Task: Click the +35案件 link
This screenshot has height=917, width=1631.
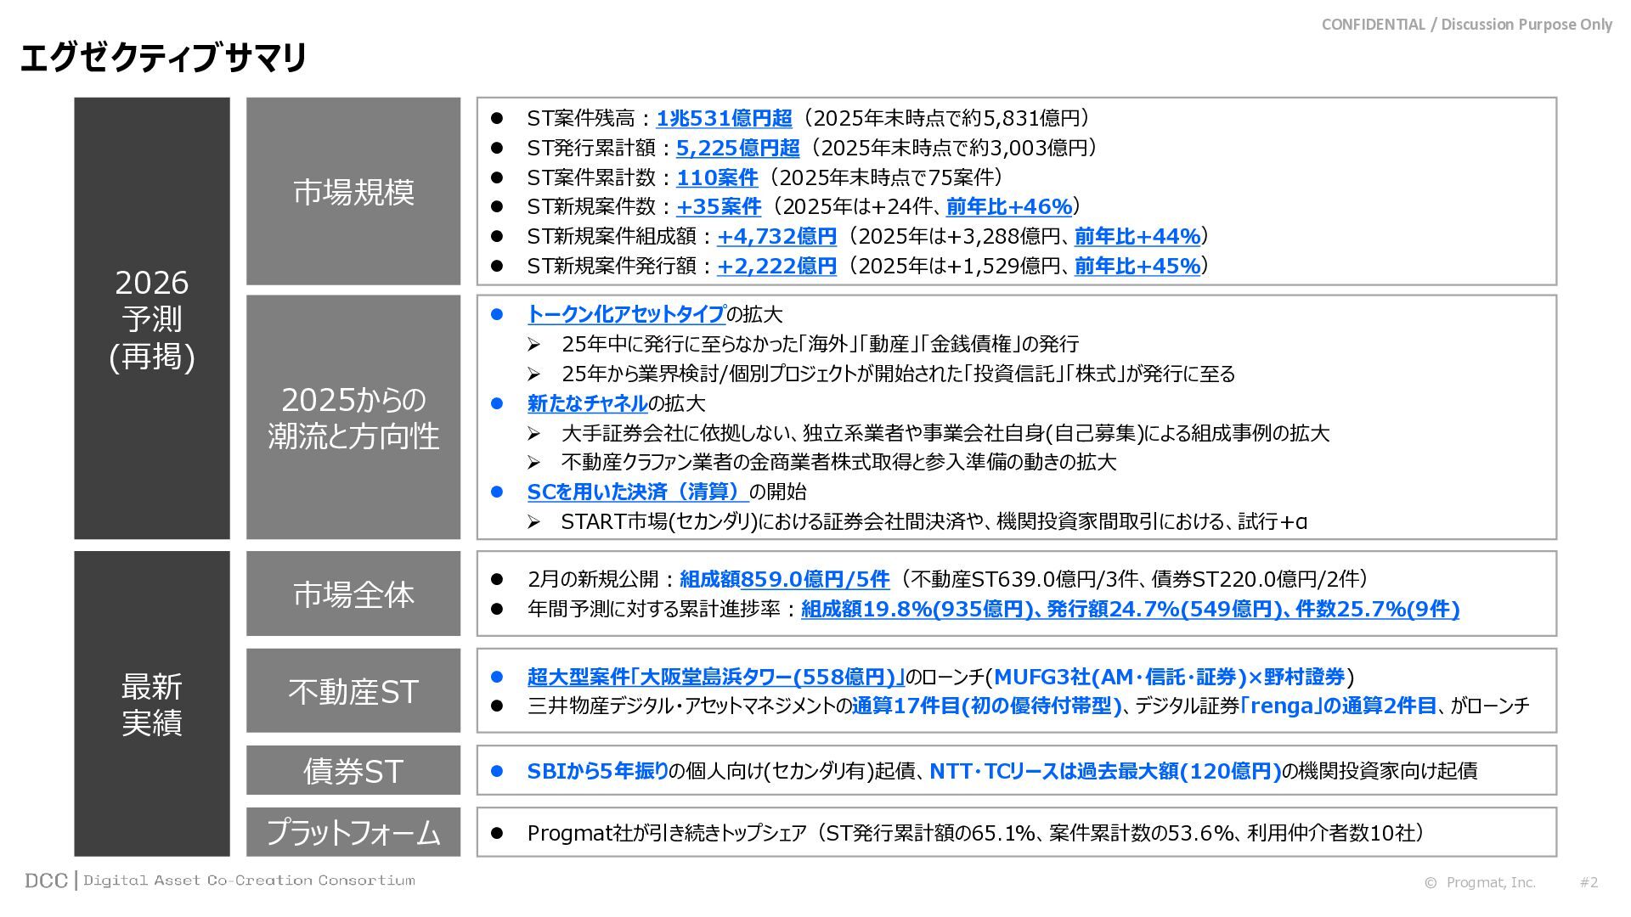Action: [x=719, y=206]
